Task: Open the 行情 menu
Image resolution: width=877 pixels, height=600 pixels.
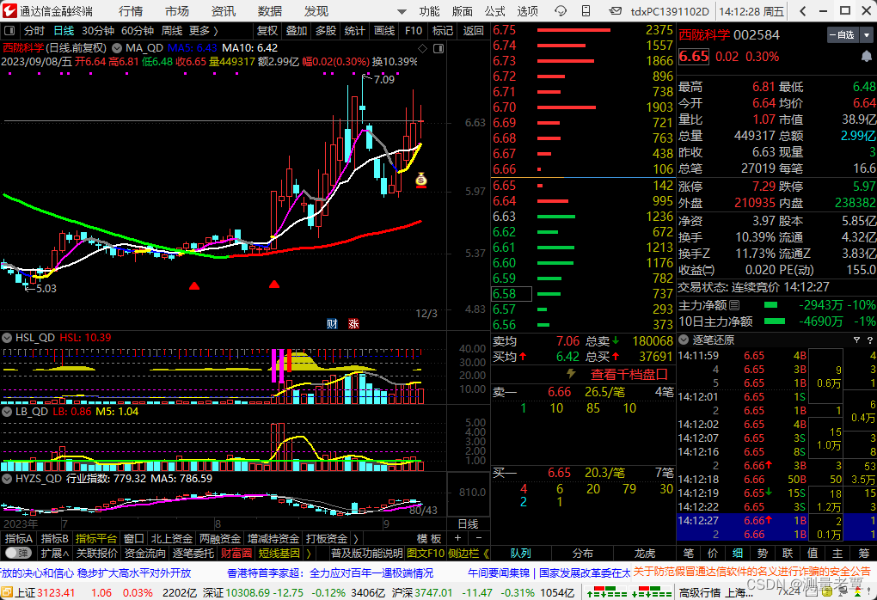Action: point(131,11)
